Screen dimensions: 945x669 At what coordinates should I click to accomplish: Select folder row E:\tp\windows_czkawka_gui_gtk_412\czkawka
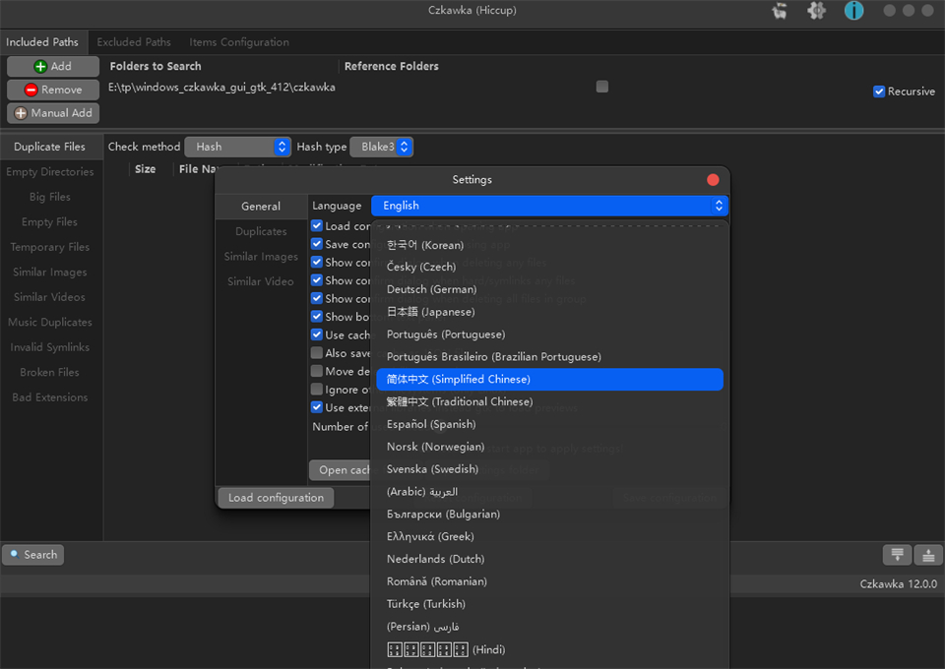[x=221, y=88]
